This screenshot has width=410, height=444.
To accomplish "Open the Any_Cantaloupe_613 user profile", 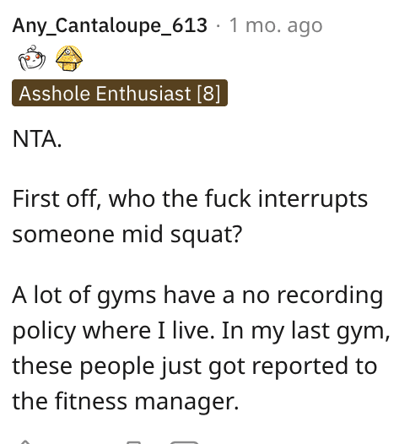I will pyautogui.click(x=110, y=26).
